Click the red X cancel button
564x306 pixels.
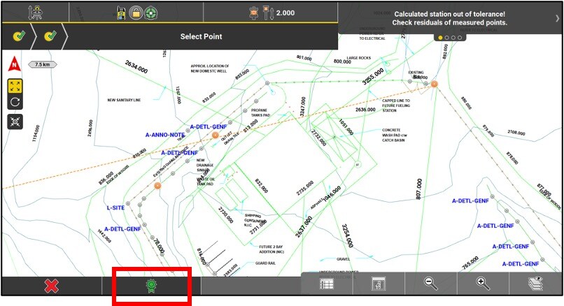click(50, 285)
